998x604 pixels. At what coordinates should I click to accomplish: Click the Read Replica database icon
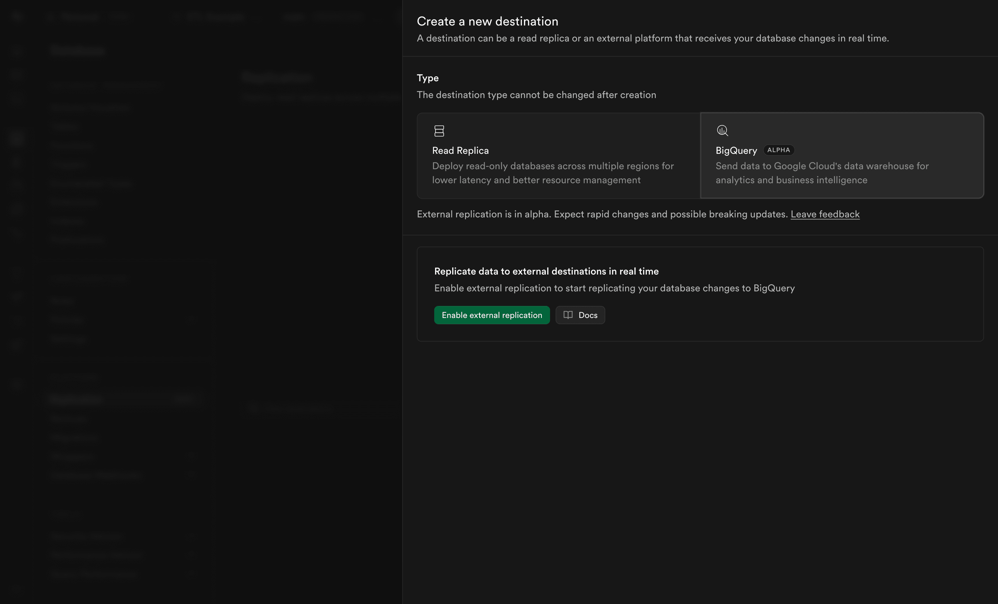[439, 131]
